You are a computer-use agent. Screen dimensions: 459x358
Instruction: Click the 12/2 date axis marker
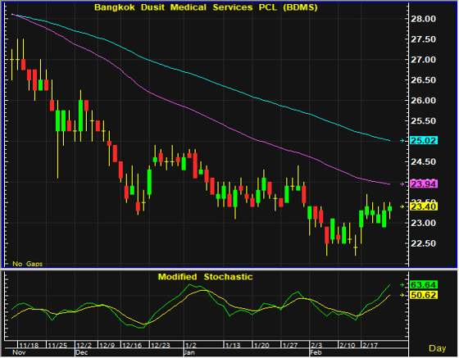point(84,345)
